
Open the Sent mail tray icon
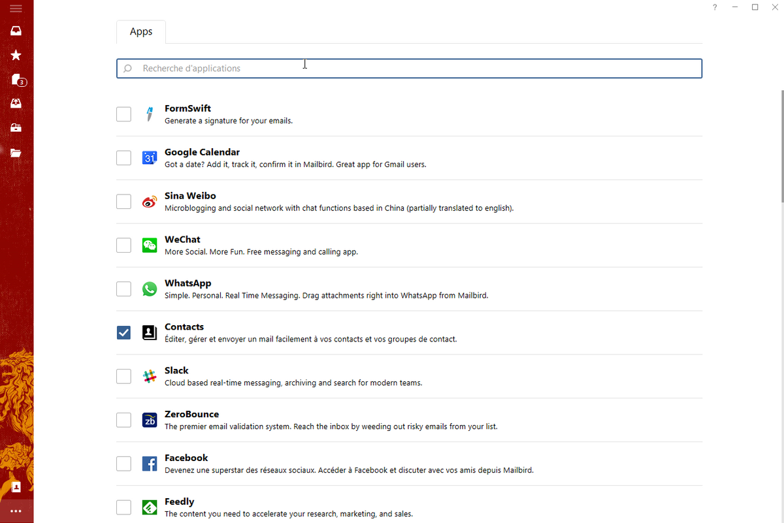(x=16, y=103)
